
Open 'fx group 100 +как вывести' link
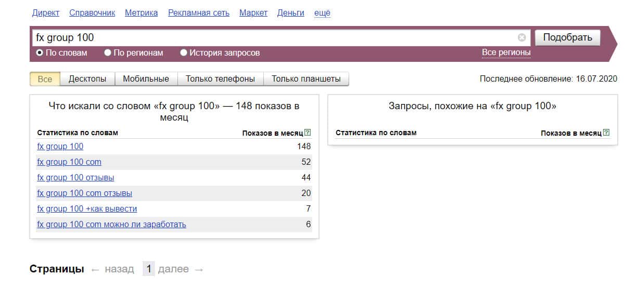pyautogui.click(x=87, y=209)
